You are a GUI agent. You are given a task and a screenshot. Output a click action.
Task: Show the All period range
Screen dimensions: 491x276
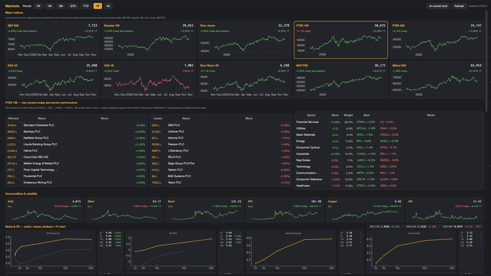click(x=108, y=6)
